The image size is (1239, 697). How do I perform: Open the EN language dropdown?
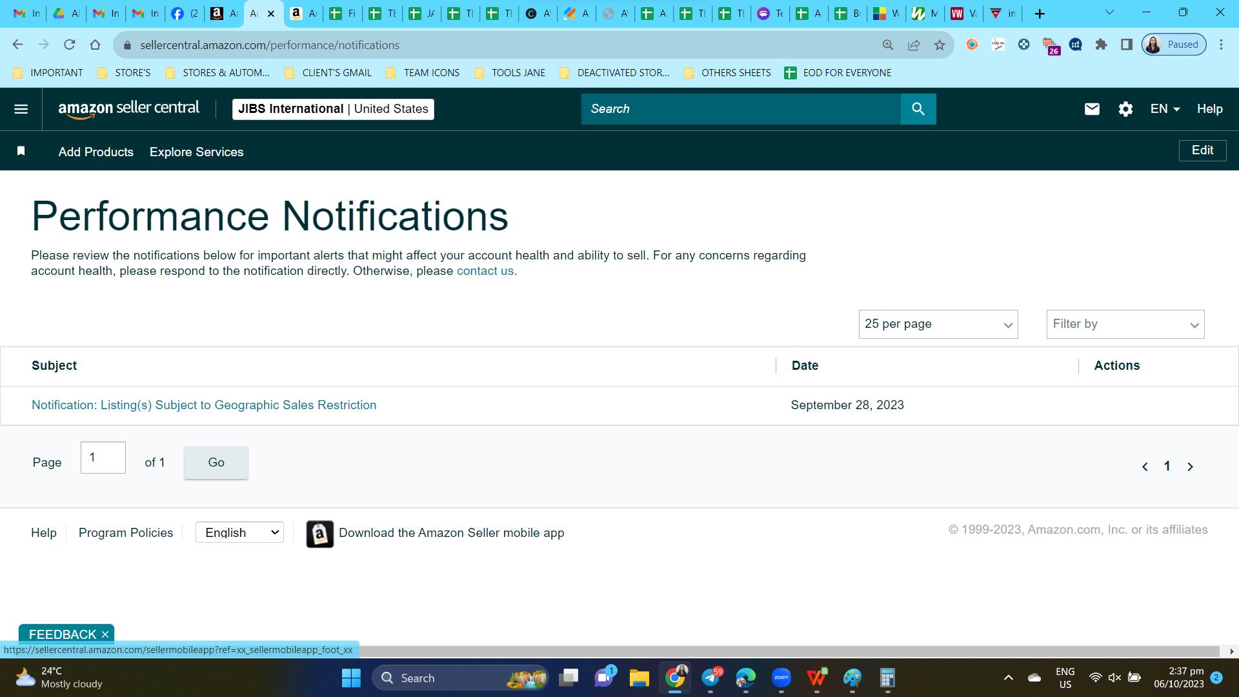click(1165, 109)
